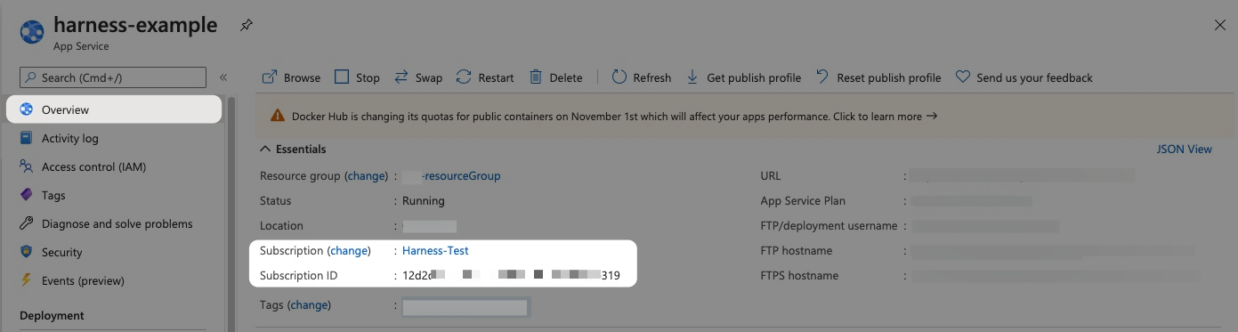Click Reset publish profile icon
Image resolution: width=1238 pixels, height=332 pixels.
pyautogui.click(x=822, y=77)
